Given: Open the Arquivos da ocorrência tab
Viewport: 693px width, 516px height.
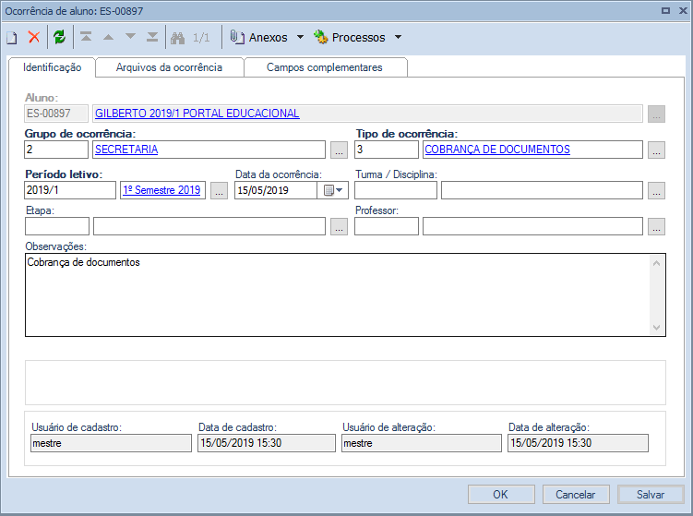Looking at the screenshot, I should (169, 67).
